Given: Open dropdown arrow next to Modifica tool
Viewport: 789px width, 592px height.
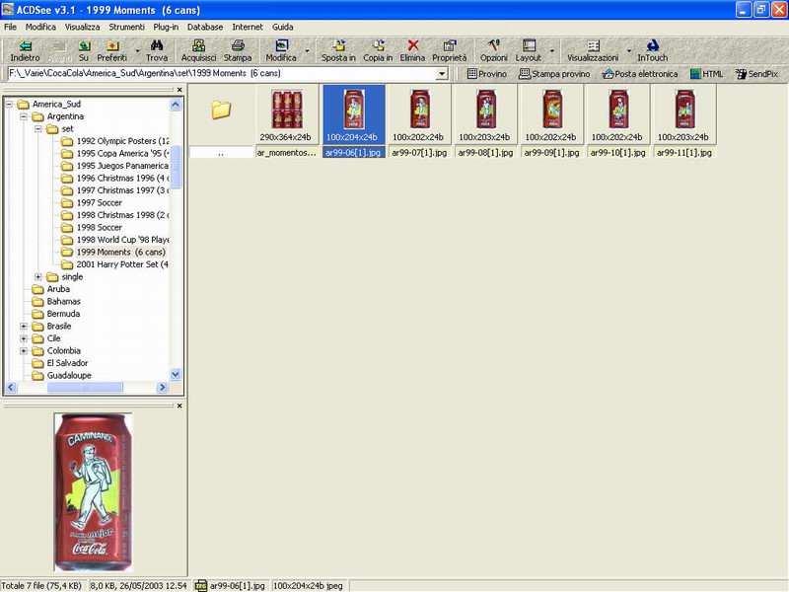Looking at the screenshot, I should [x=307, y=51].
